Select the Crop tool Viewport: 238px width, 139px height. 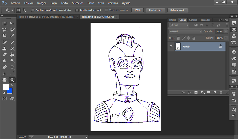pos(4,36)
